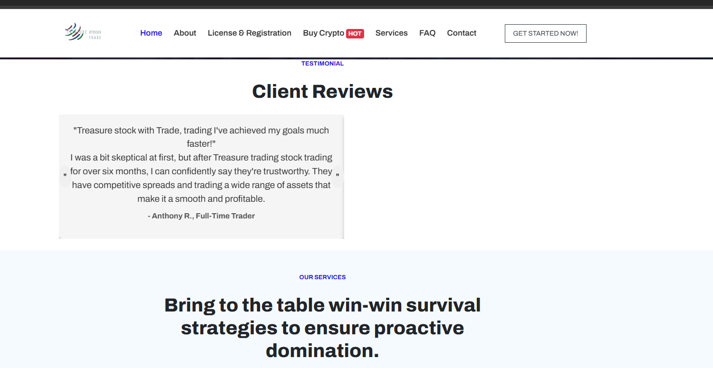Open the Home menu item
The width and height of the screenshot is (713, 368).
pyautogui.click(x=151, y=33)
